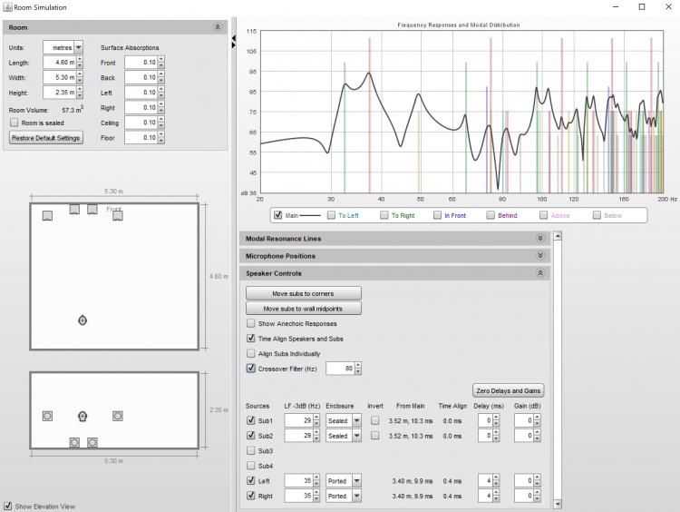Open Sub1 Enclosure dropdown

click(x=357, y=420)
